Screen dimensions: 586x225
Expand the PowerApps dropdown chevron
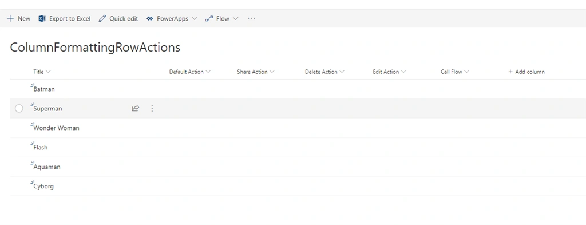[195, 19]
